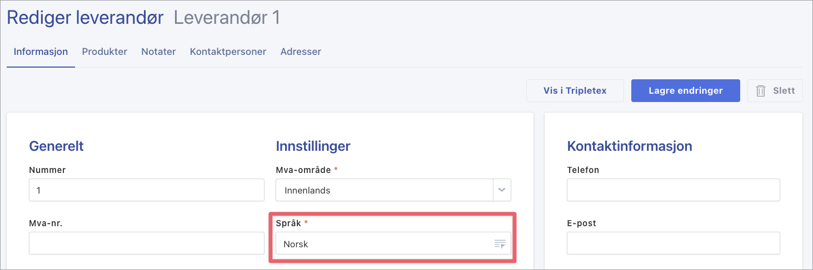Click into the Mva-nr. text field
Screen dimensions: 813x270
[146, 243]
